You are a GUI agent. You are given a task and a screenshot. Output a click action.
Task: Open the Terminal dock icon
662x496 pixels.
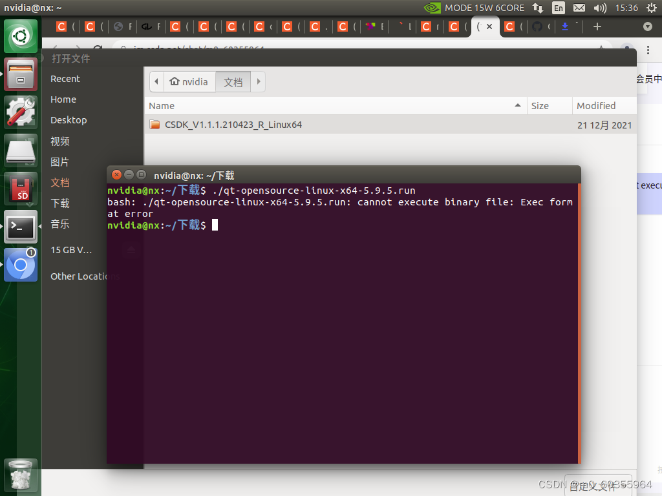pyautogui.click(x=21, y=227)
